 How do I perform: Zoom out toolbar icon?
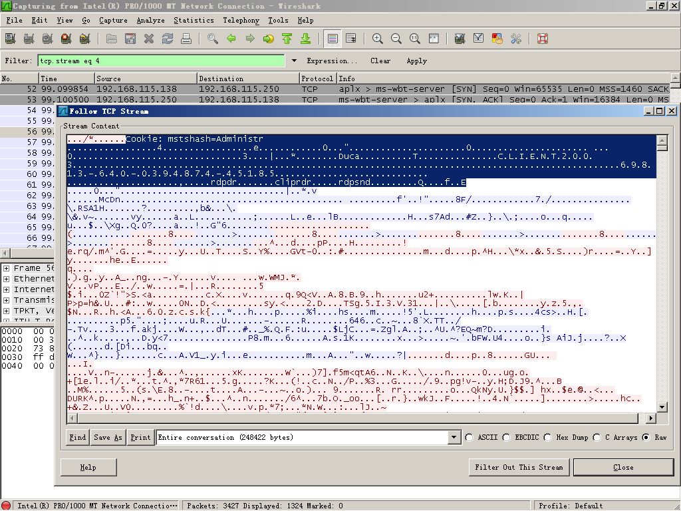(396, 39)
